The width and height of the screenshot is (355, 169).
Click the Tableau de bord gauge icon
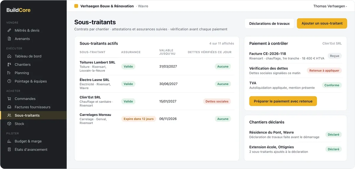[x=9, y=56]
